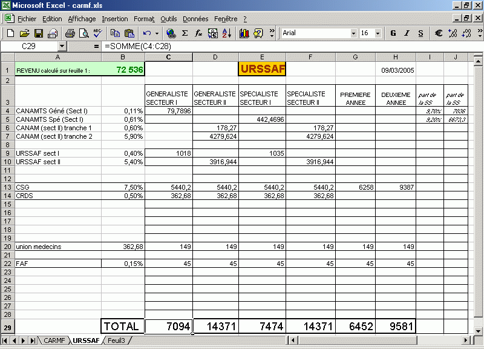Save the workbook using the floppy disk icon
Screen dimensions: 484x349
[x=39, y=33]
